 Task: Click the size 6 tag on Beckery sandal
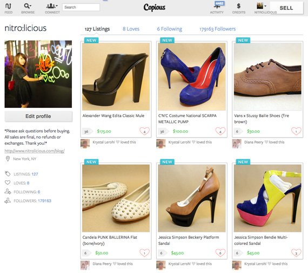point(162,253)
